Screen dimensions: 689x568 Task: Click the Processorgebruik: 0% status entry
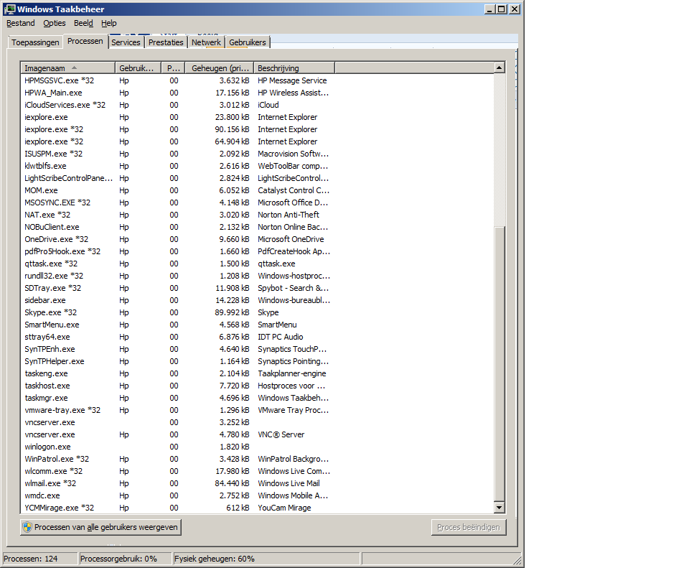coord(125,559)
